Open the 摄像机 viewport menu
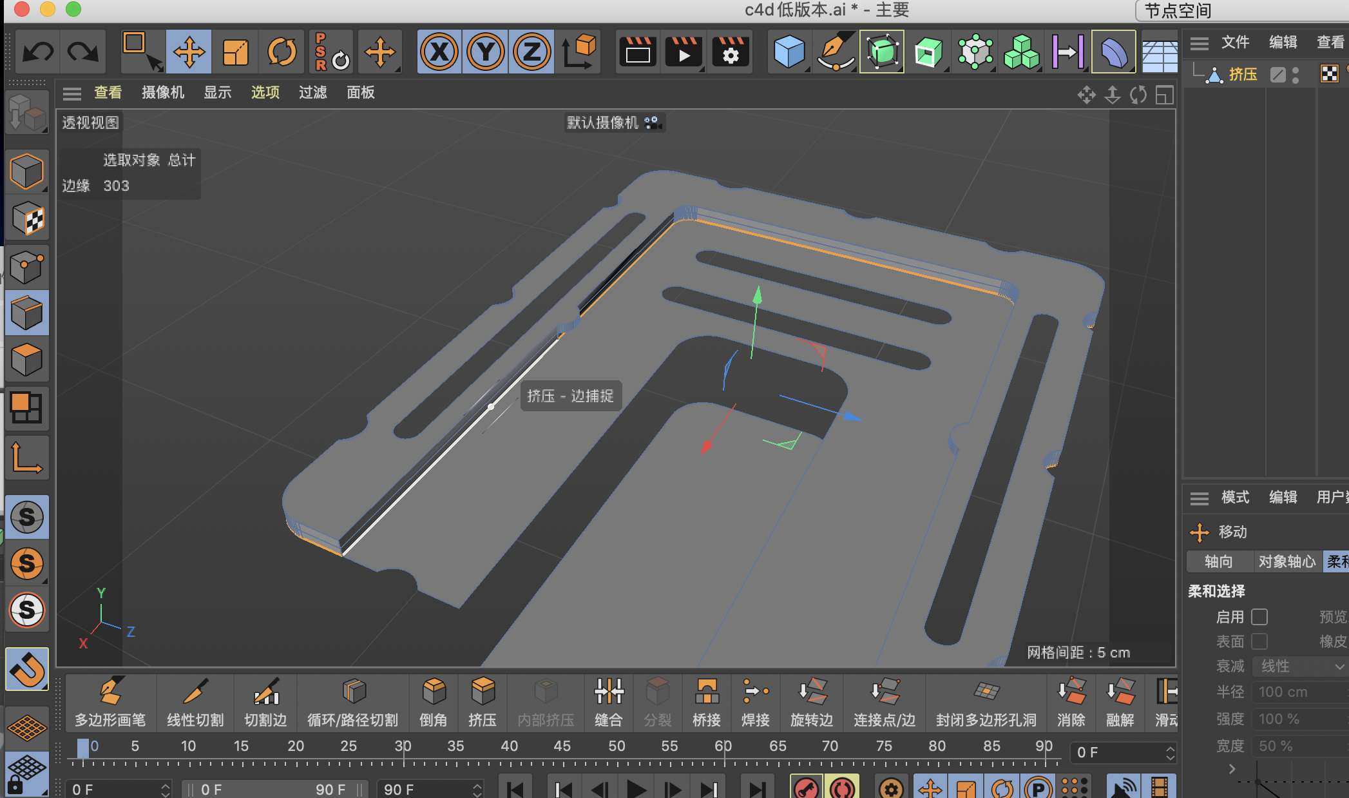Image resolution: width=1349 pixels, height=798 pixels. 162,93
